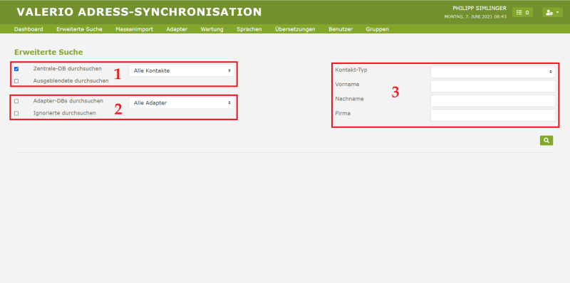
Task: Tick Ausgeblendete durchsuchen checkbox
Action: pos(16,81)
